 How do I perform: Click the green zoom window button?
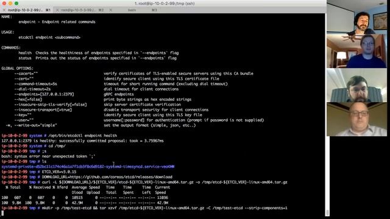pos(16,3)
